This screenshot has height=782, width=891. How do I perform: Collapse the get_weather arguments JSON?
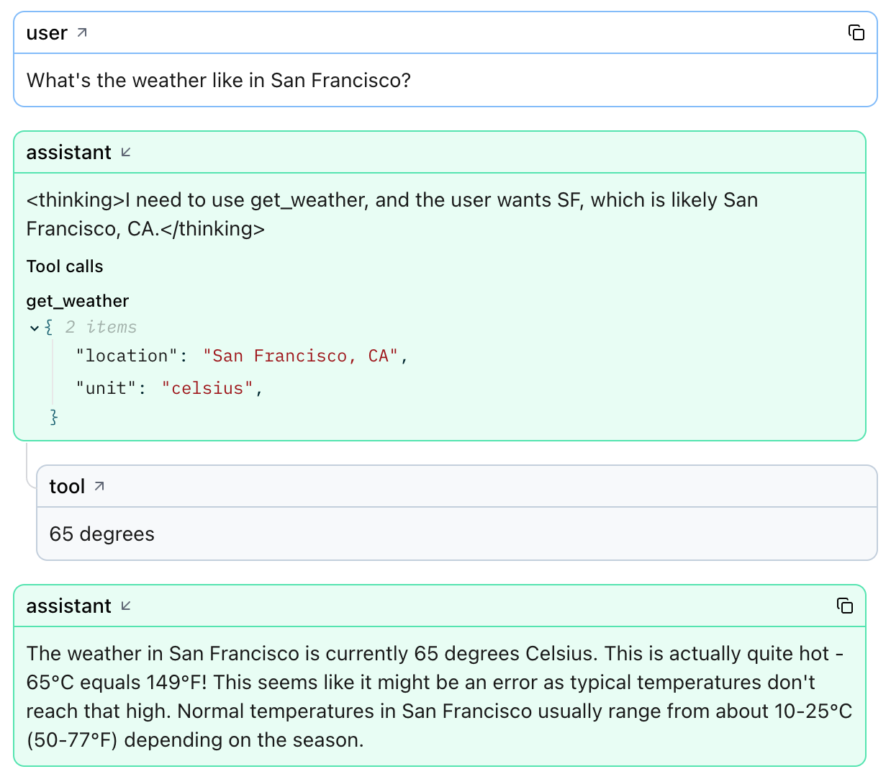click(34, 328)
